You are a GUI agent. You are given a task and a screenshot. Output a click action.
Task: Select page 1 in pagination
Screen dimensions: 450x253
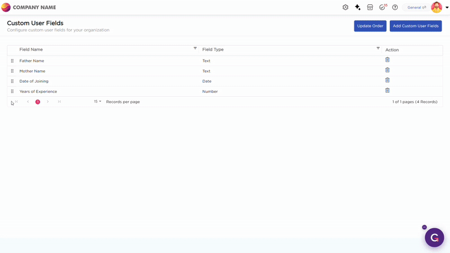point(38,102)
